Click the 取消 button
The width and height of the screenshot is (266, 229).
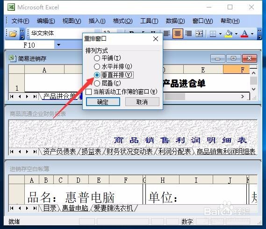142,102
